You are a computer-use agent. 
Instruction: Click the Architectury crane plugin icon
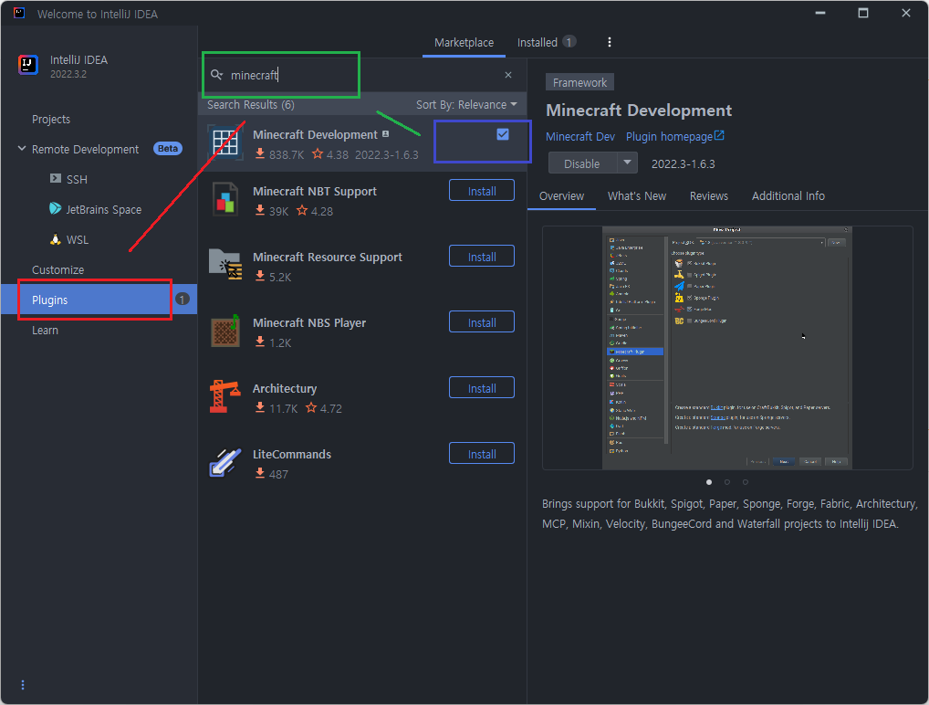tap(225, 396)
